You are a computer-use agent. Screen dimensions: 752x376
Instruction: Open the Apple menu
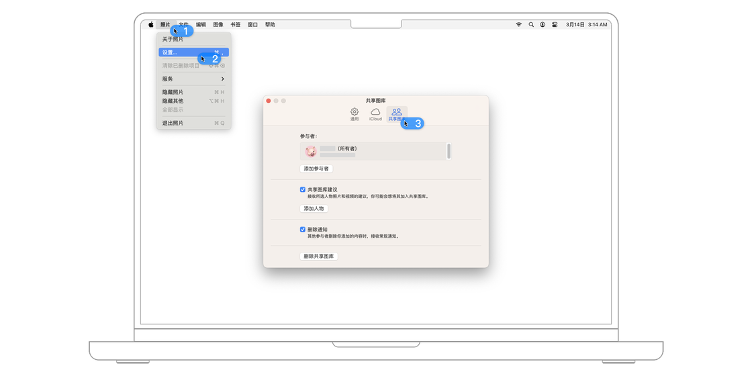(x=150, y=24)
